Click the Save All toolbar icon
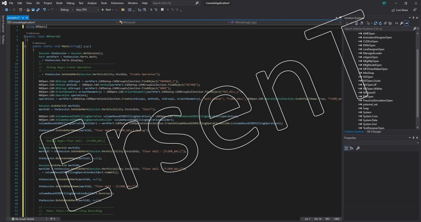The image size is (421, 222). [39, 9]
